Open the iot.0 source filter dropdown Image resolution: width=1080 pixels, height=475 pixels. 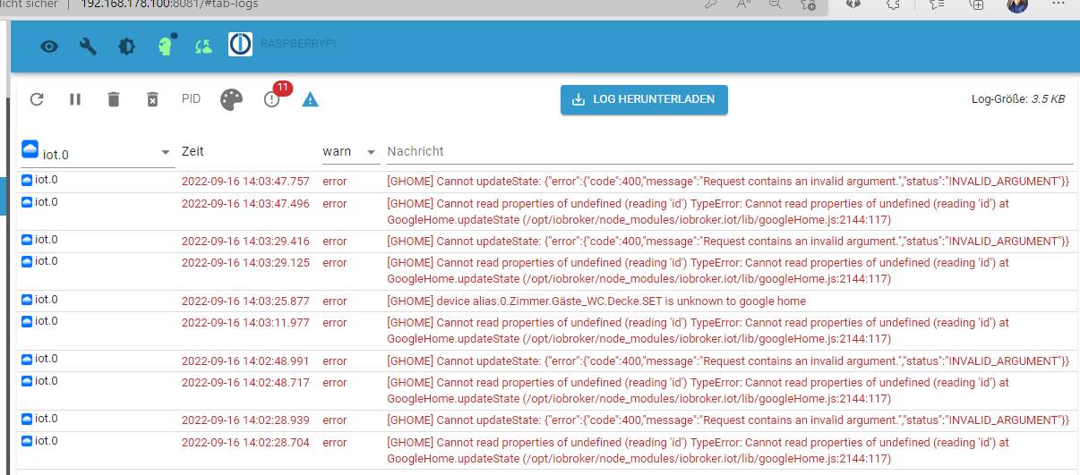tap(98, 153)
